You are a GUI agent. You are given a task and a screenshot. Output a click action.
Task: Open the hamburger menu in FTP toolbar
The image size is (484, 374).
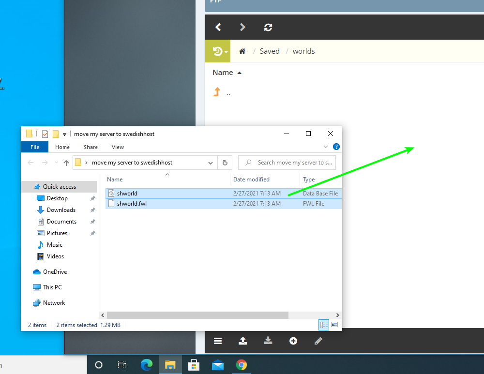218,341
